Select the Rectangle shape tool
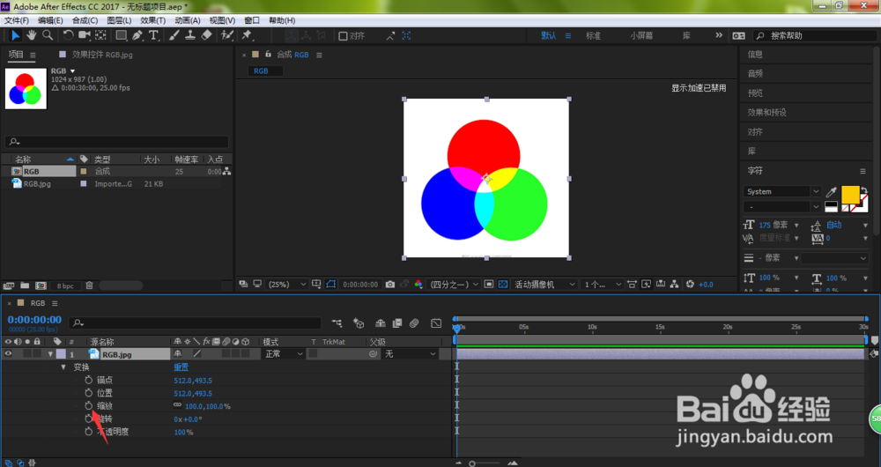The image size is (881, 467). [x=121, y=35]
